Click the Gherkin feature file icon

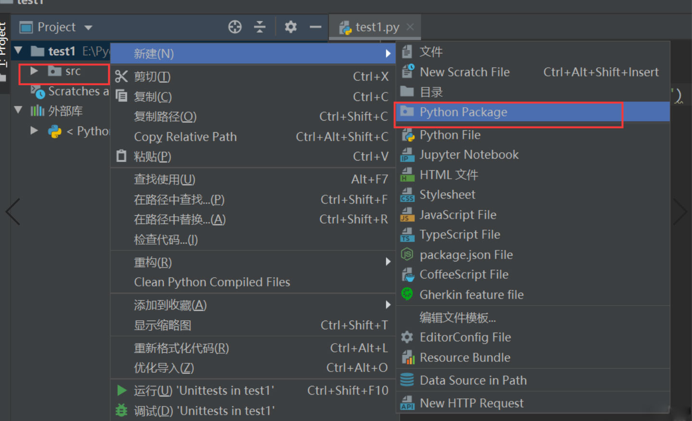(407, 294)
